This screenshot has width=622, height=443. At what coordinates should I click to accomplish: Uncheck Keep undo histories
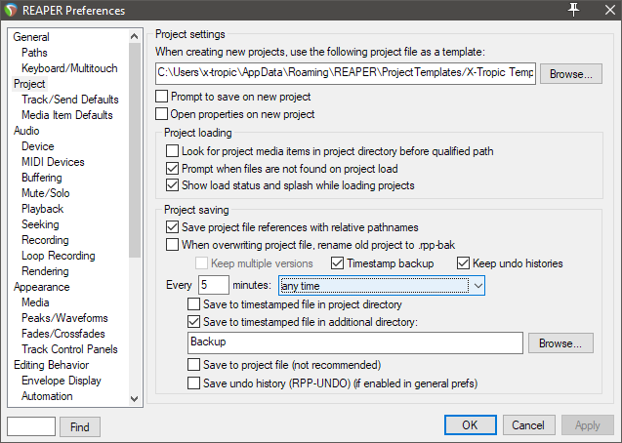[x=463, y=263]
